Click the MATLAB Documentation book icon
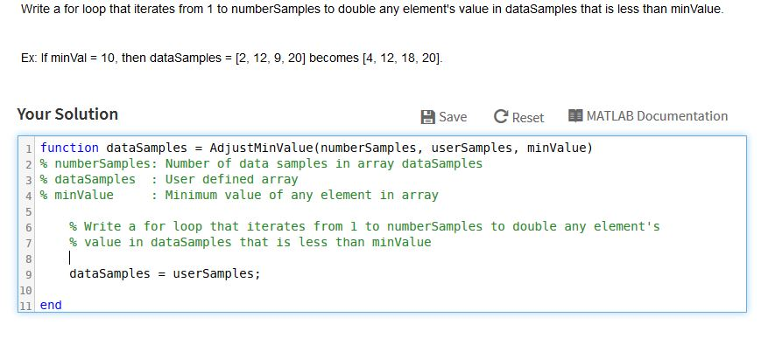Image resolution: width=761 pixels, height=338 pixels. coord(575,116)
